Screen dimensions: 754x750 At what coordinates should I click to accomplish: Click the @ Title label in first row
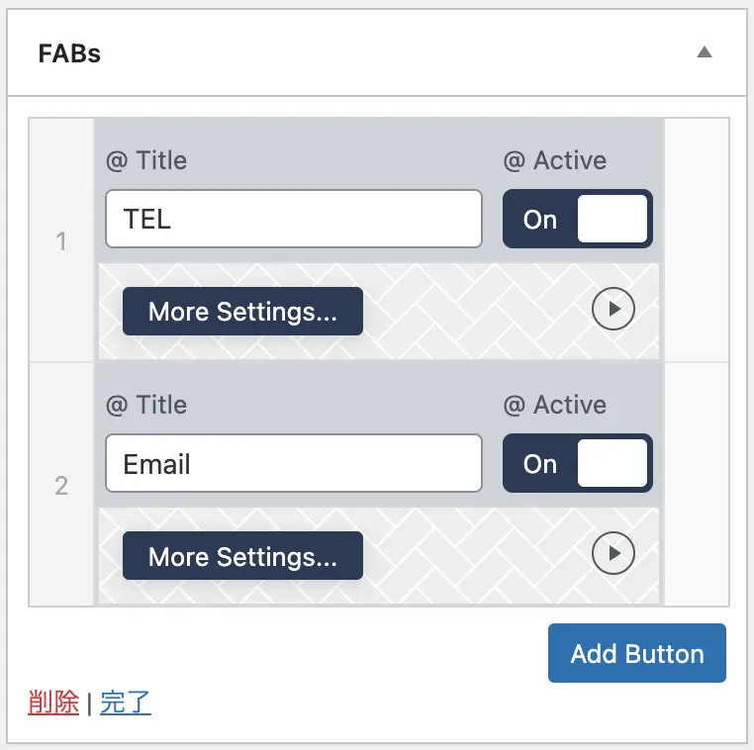[x=146, y=160]
